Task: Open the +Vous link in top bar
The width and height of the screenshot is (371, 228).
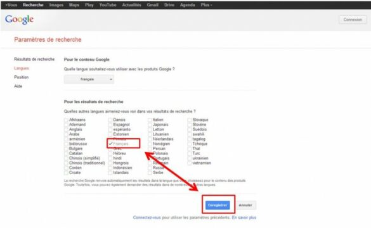Action: [11, 5]
